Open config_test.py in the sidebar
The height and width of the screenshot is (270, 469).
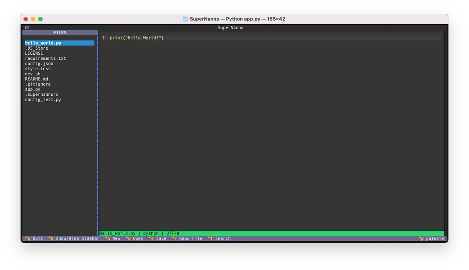[x=43, y=100]
